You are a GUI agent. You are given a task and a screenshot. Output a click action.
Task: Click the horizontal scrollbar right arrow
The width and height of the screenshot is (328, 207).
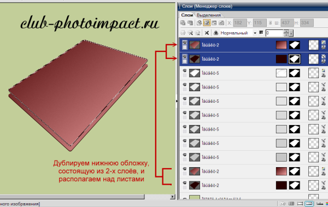pyautogui.click(x=173, y=197)
